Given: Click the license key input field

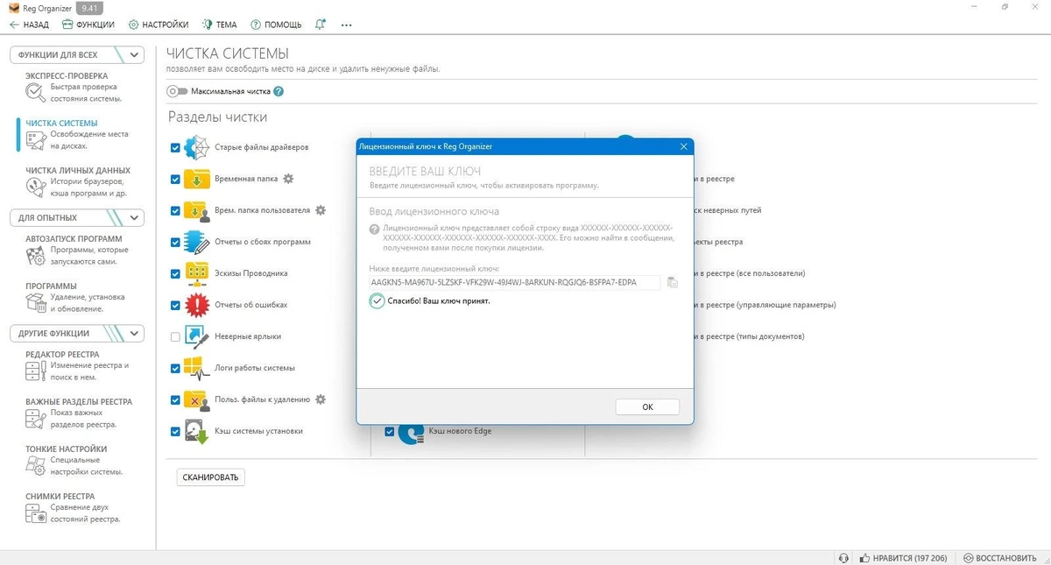Looking at the screenshot, I should coord(515,282).
